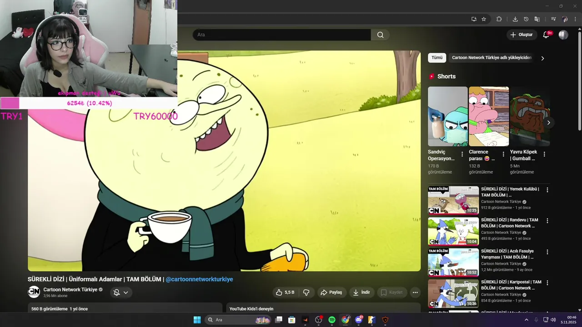Open Task View on the taskbar
This screenshot has height=327, width=582.
tap(279, 320)
